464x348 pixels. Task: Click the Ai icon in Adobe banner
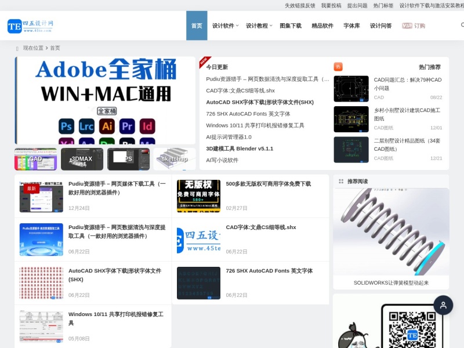pos(107,126)
